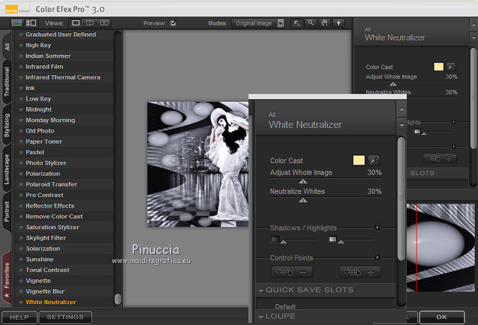Expand the Shadows / Highlights section
Viewport: 478px width, 325px height.
coord(377,228)
